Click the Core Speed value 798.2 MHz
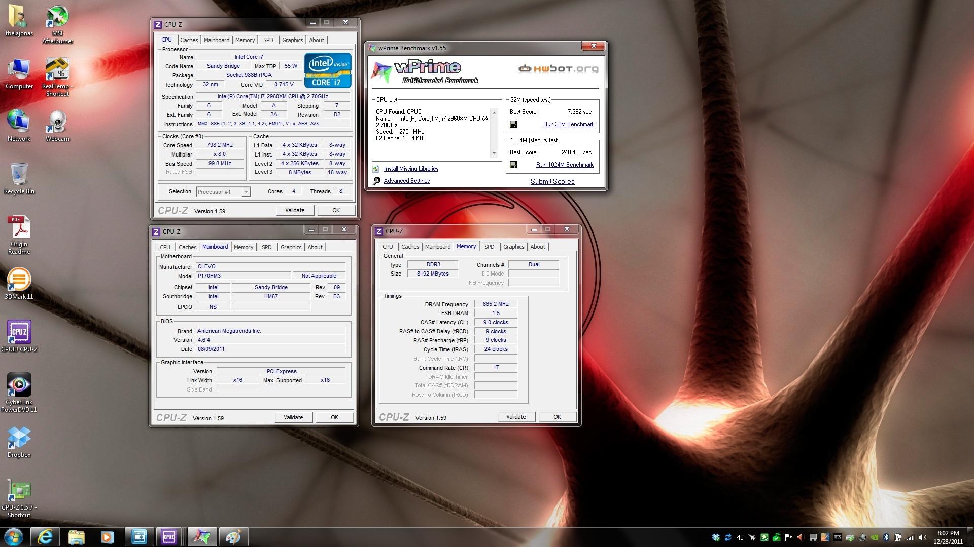The width and height of the screenshot is (974, 547). [220, 145]
